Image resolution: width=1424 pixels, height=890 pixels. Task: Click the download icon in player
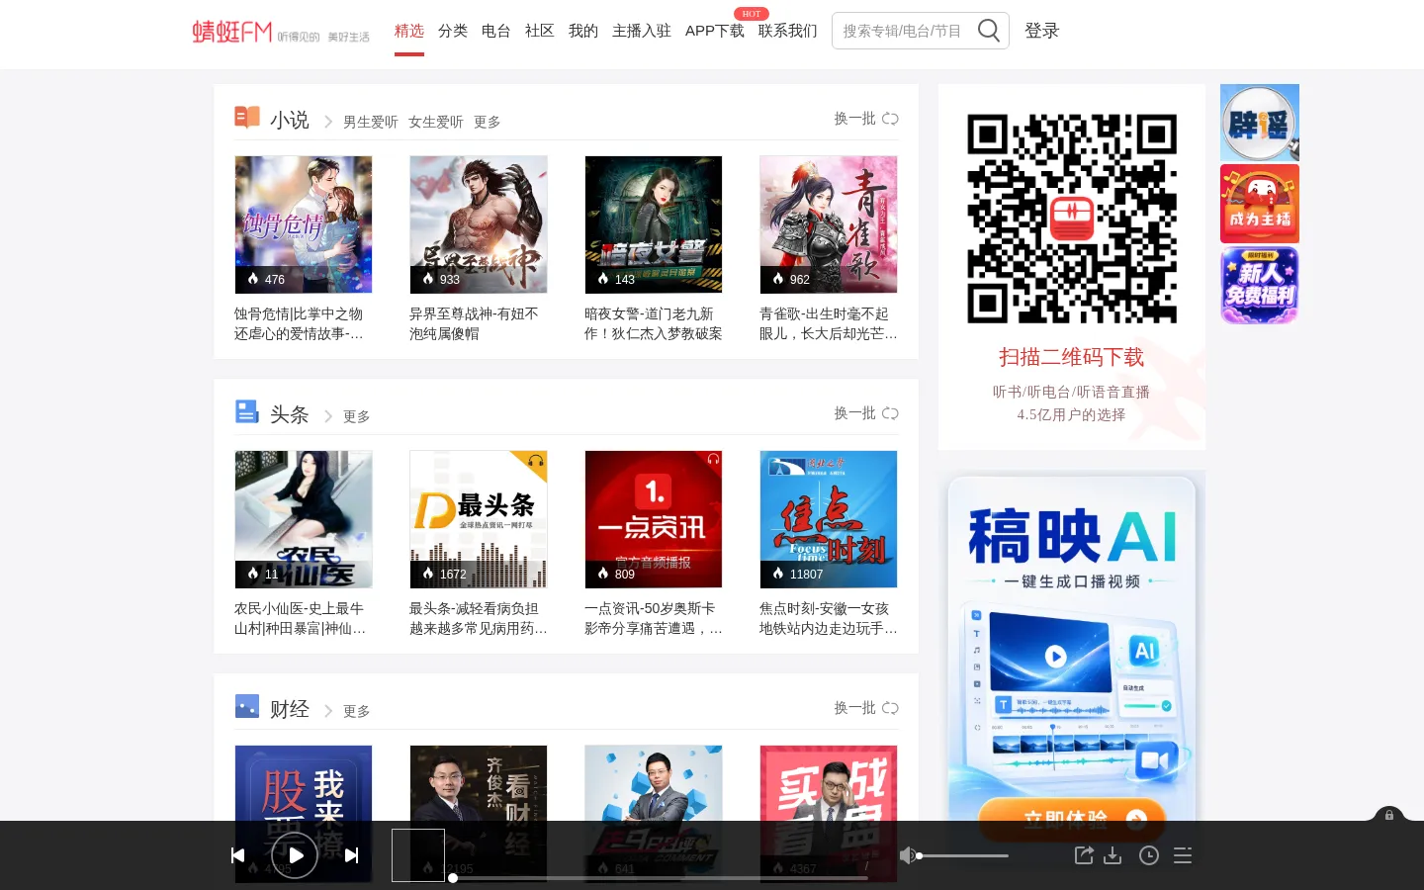[1112, 855]
